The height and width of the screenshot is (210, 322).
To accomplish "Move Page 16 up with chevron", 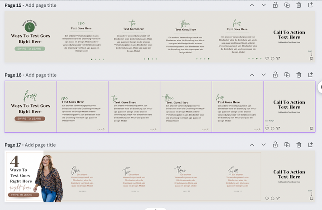I will [252, 75].
